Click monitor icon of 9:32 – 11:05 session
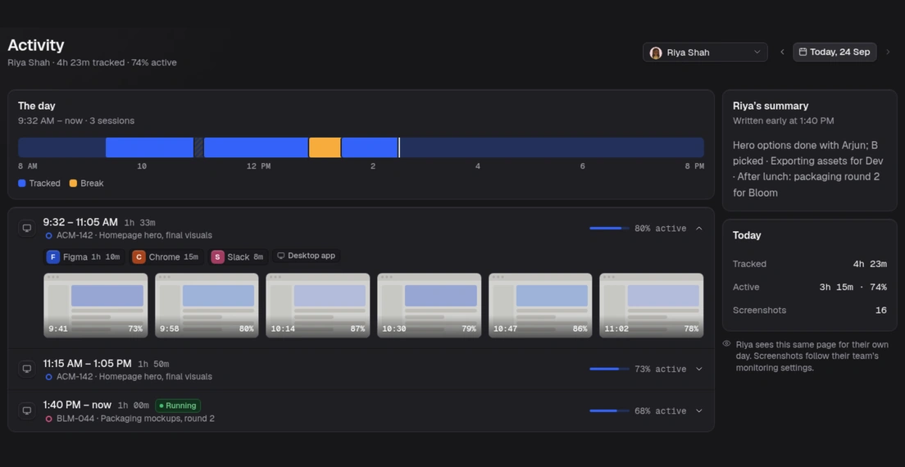 (26, 229)
